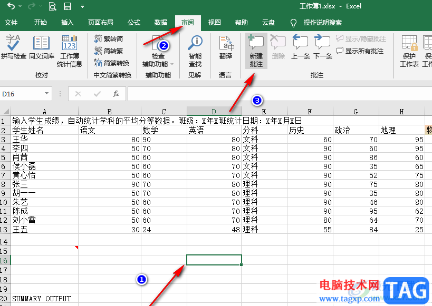This screenshot has width=432, height=306.
Task: Click the 政治 header cell
Action: click(x=356, y=130)
